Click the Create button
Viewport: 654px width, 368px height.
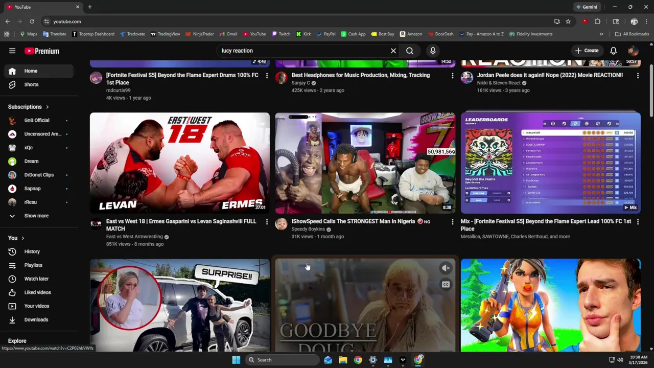(586, 51)
